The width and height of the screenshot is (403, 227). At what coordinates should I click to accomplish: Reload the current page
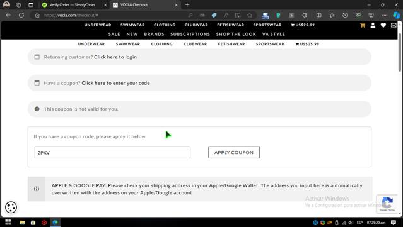click(21, 15)
